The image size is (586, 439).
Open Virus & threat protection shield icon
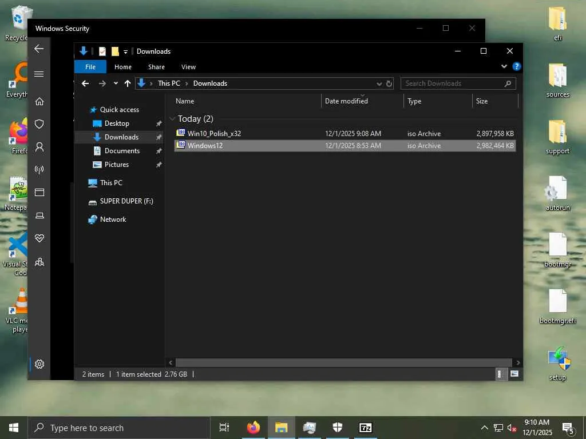pyautogui.click(x=39, y=124)
